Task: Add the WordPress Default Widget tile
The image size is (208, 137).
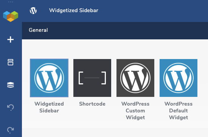Action: pos(179,78)
